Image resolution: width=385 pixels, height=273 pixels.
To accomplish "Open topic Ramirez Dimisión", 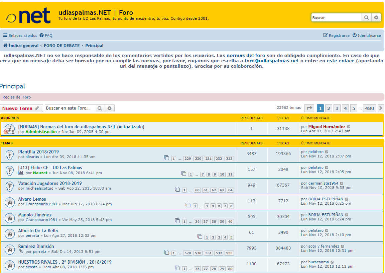I will [36, 247].
